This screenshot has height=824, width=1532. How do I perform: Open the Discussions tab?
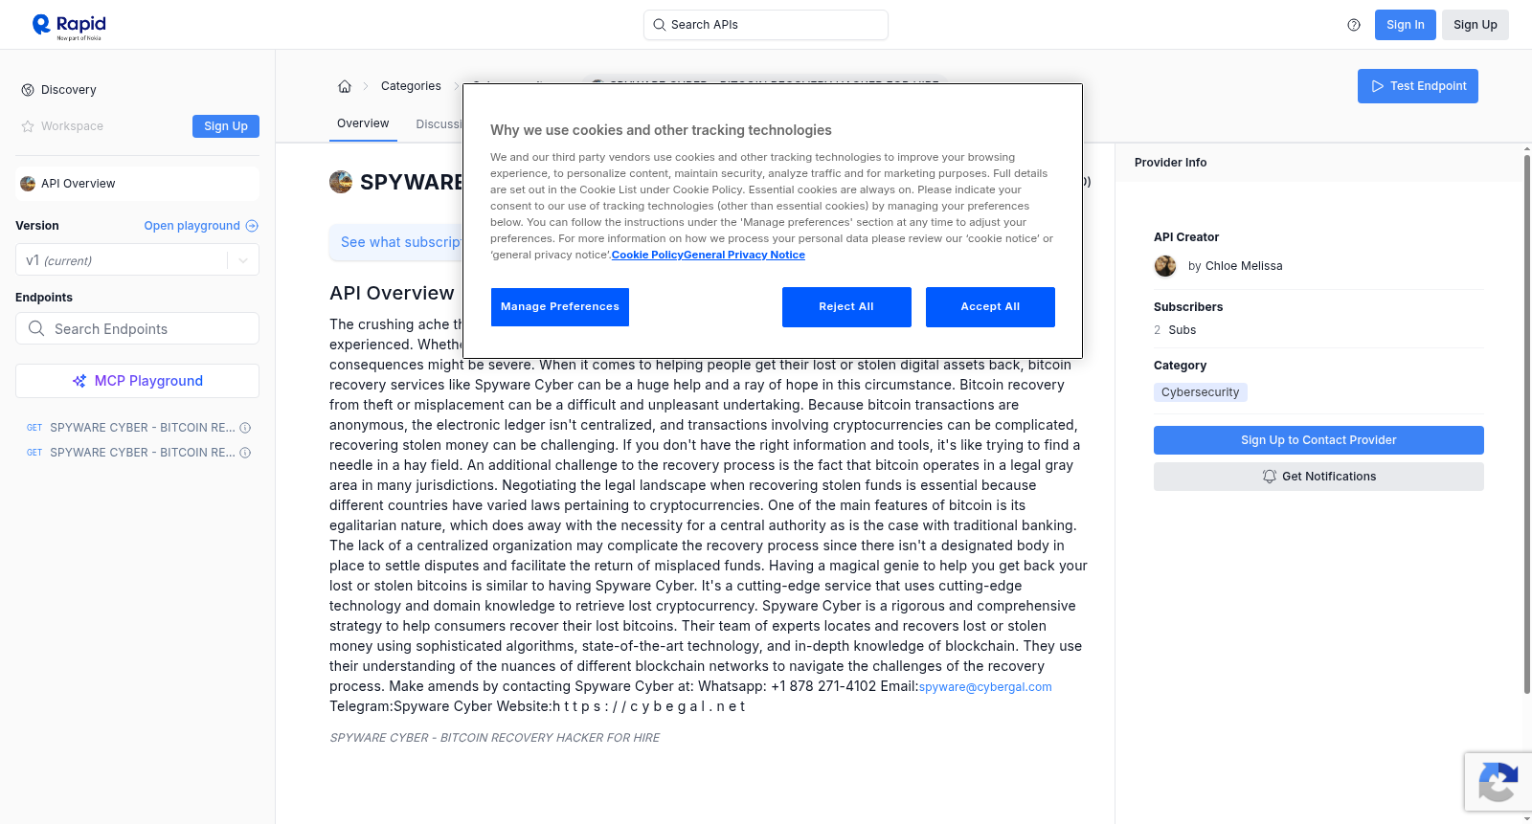tap(439, 124)
